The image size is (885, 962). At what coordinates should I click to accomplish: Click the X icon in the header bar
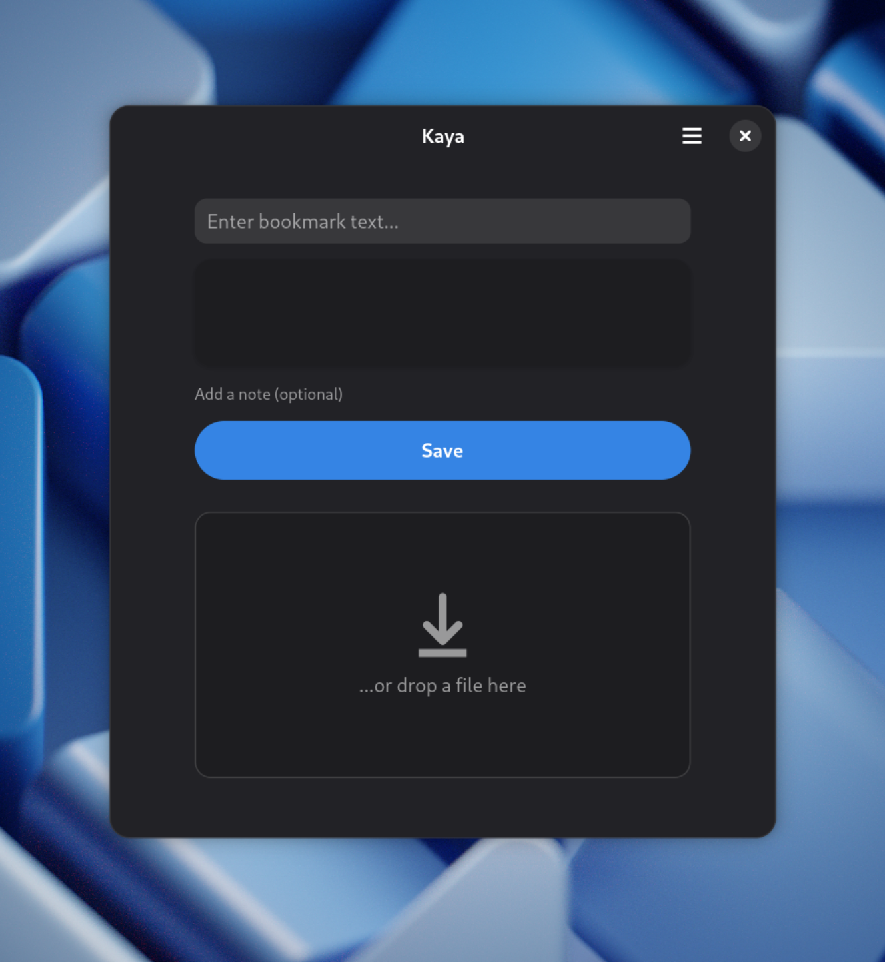coord(745,136)
